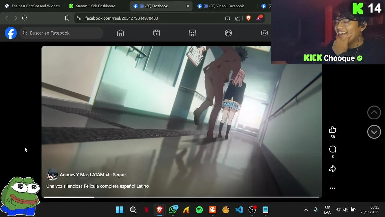Image resolution: width=385 pixels, height=217 pixels.
Task: Open the frog-face app in taskbar
Action: pos(226,210)
